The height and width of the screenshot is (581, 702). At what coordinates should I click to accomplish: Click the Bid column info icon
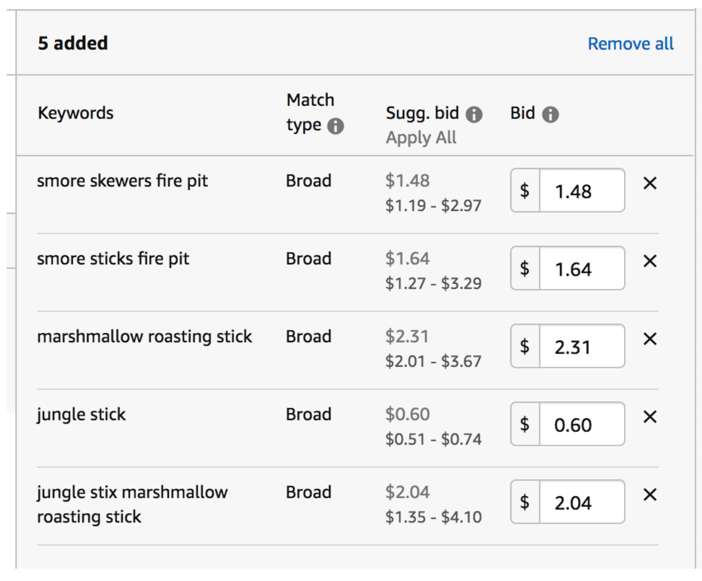point(550,115)
